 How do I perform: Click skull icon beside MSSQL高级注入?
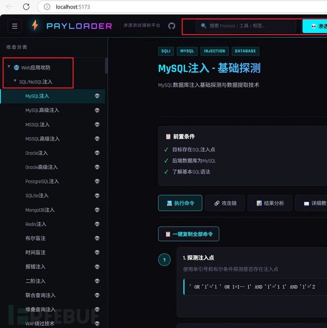pyautogui.click(x=97, y=139)
